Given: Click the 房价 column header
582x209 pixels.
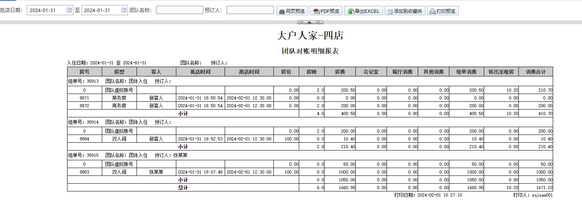Looking at the screenshot, I should (286, 72).
